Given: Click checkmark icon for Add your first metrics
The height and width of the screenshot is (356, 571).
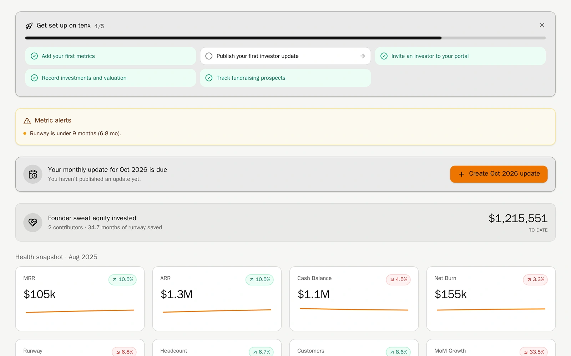Looking at the screenshot, I should click(x=34, y=56).
